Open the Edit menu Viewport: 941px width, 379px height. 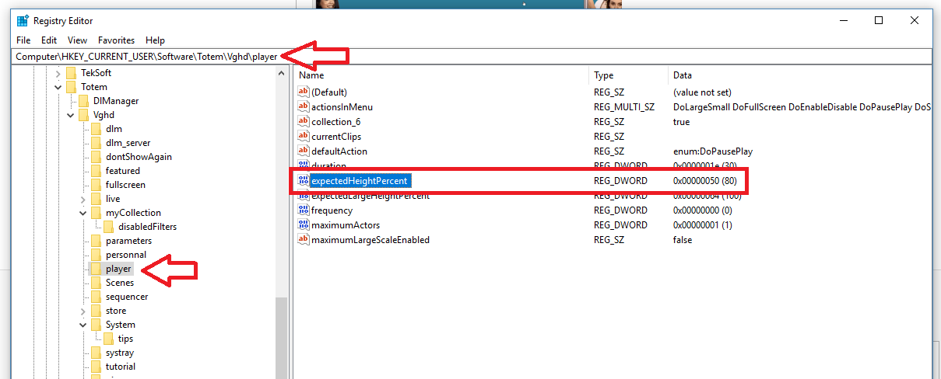(49, 40)
